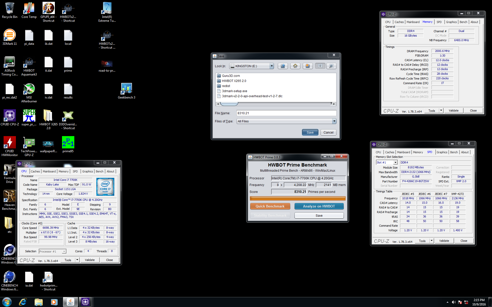This screenshot has height=307, width=492.
Task: Open the CPUID HWMonitor desktop icon
Action: (x=10, y=146)
